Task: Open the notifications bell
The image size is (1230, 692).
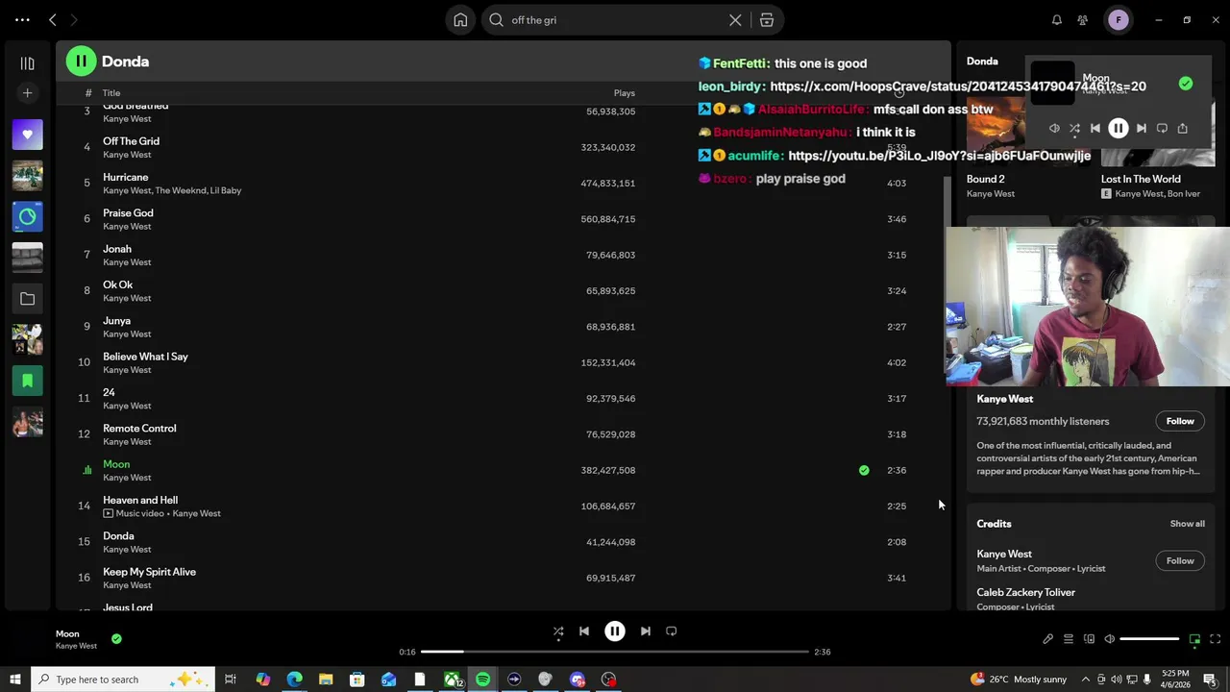Action: point(1057,20)
